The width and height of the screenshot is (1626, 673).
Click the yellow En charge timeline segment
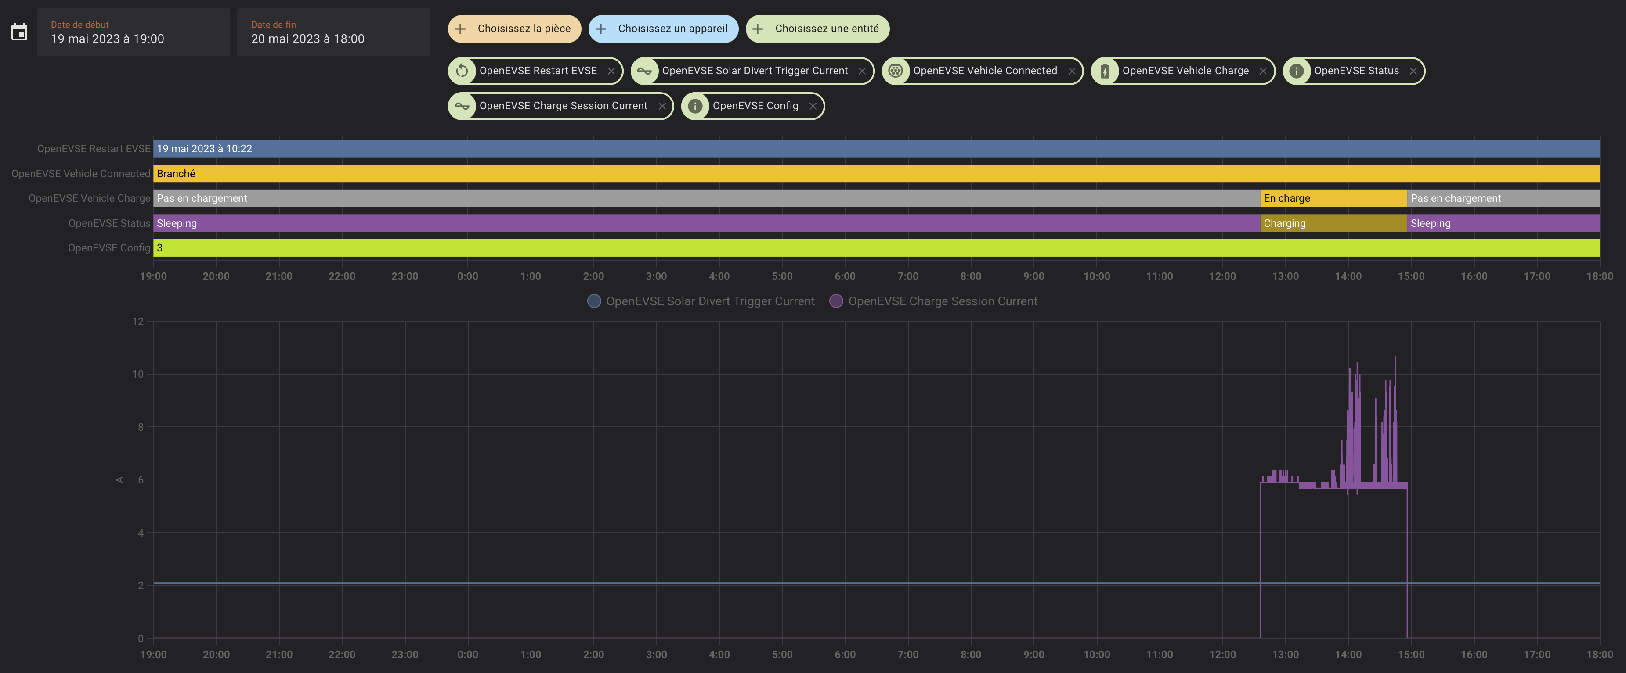click(x=1333, y=198)
